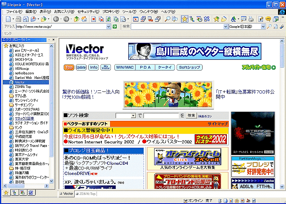Toggle the Favorites star panel toolbar button
This screenshot has width=286, height=204.
pos(184,19)
